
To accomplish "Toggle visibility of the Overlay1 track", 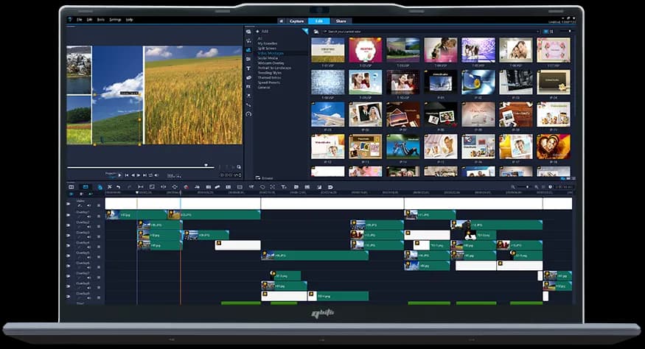I will (x=69, y=214).
